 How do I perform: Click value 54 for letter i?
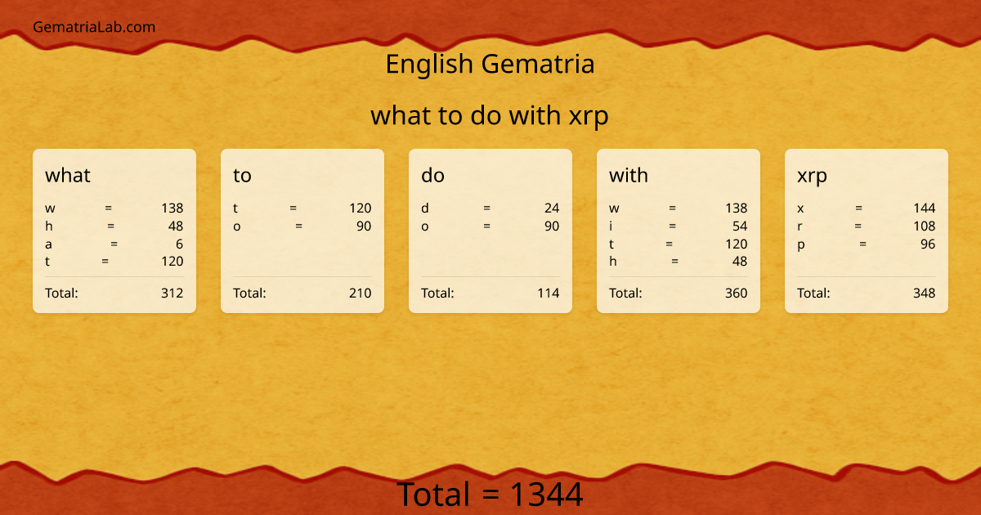pyautogui.click(x=740, y=226)
